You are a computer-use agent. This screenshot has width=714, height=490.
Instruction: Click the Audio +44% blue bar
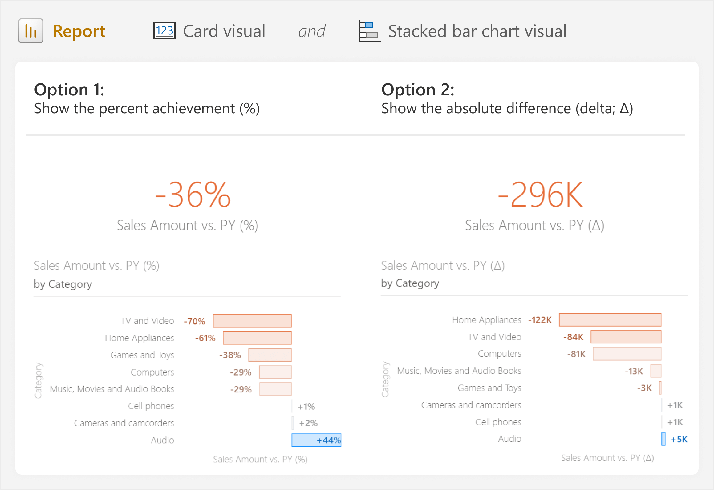(x=316, y=440)
